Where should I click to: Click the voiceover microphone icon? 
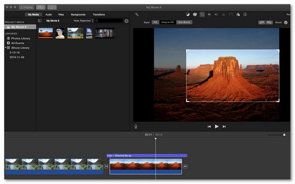(x=136, y=127)
